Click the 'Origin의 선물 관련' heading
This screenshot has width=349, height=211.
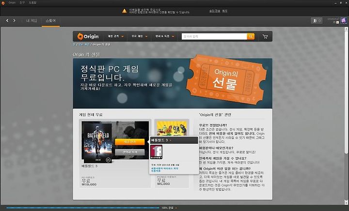tap(215, 115)
